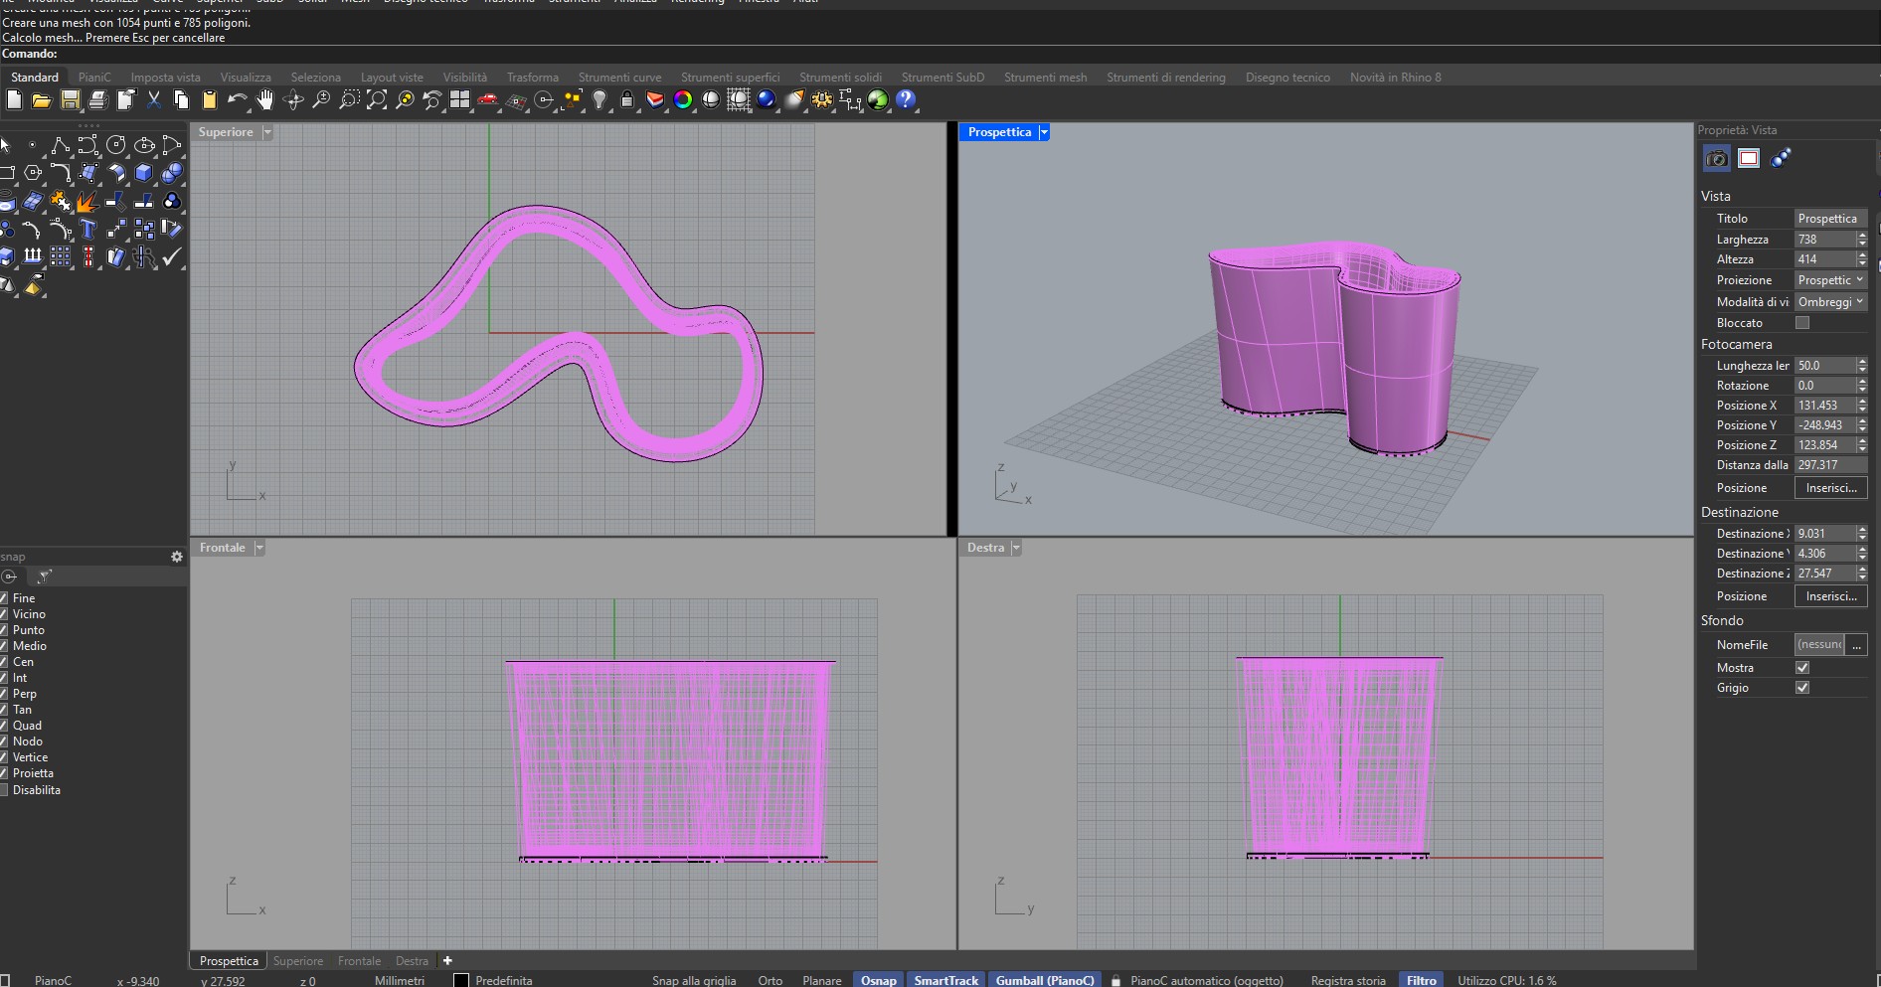1881x987 pixels.
Task: Open the Prospettica viewport dropdown arrow
Action: 1044,132
